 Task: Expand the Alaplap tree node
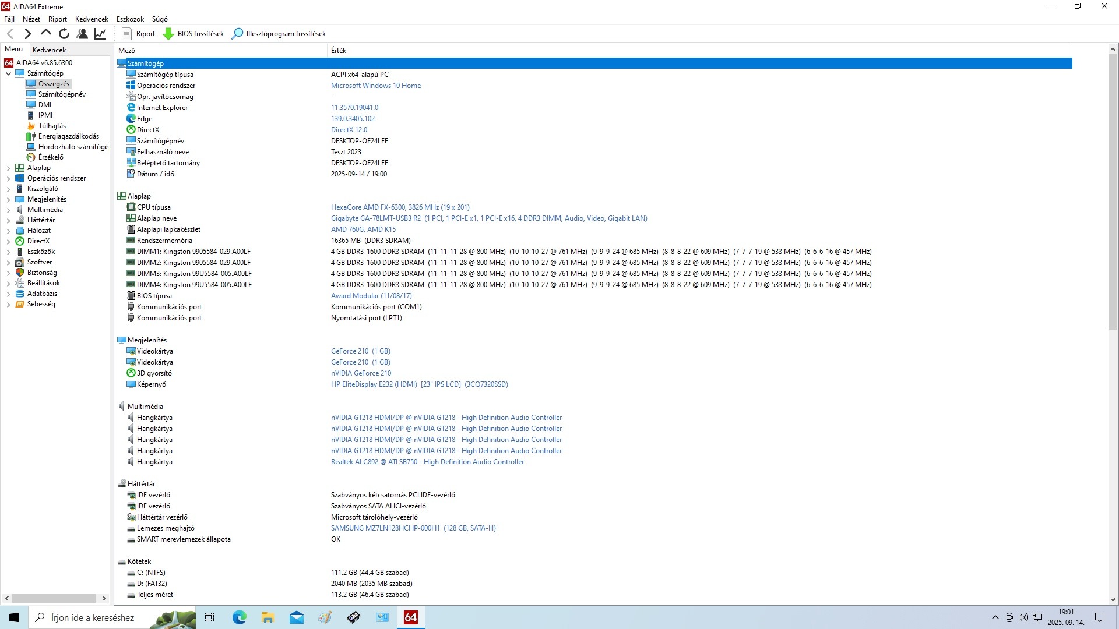(8, 168)
